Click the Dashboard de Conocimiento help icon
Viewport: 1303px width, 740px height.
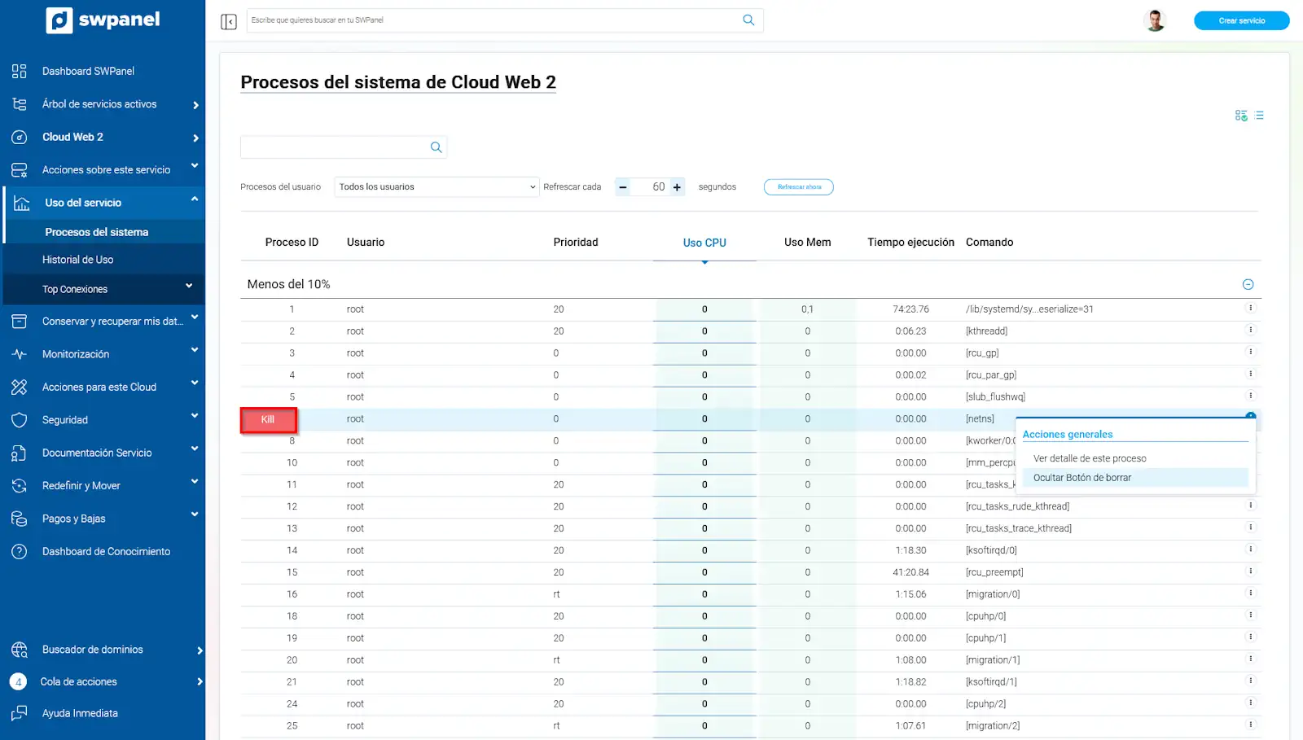(20, 551)
